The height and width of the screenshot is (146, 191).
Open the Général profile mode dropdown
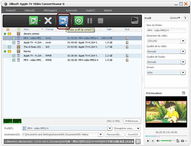point(175,18)
